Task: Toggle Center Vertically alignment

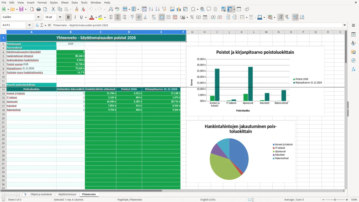Action: (x=139, y=17)
